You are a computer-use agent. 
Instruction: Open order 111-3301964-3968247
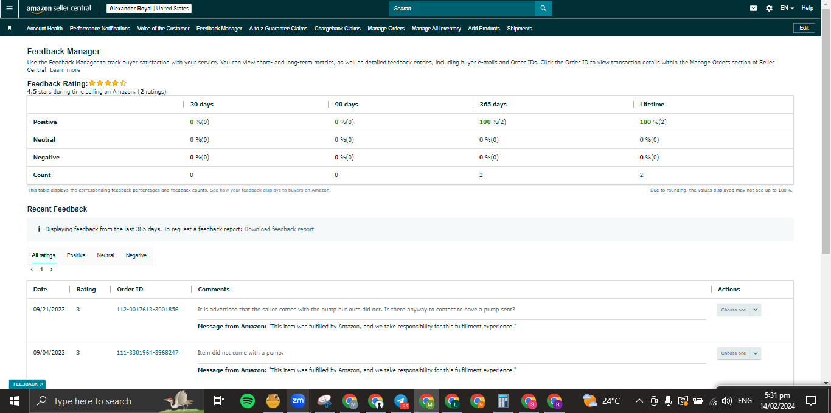tap(147, 353)
